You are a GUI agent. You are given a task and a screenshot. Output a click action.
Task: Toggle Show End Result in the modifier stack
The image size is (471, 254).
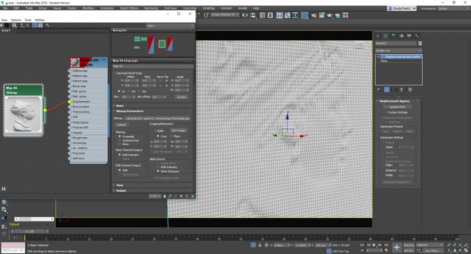387,90
